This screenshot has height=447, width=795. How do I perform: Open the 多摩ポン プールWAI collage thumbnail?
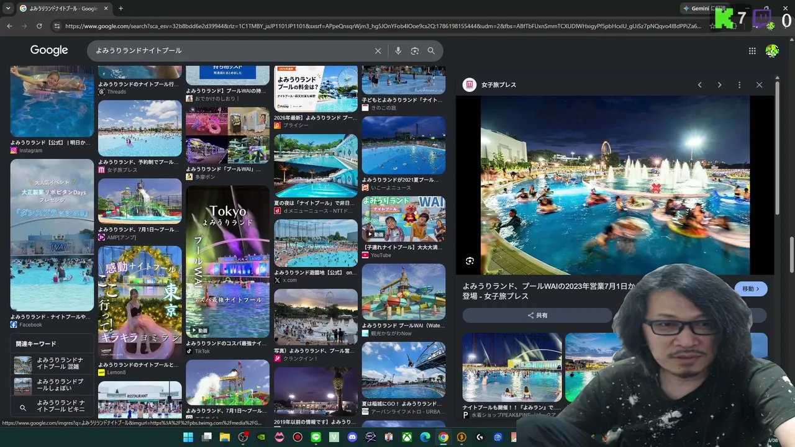pos(227,135)
